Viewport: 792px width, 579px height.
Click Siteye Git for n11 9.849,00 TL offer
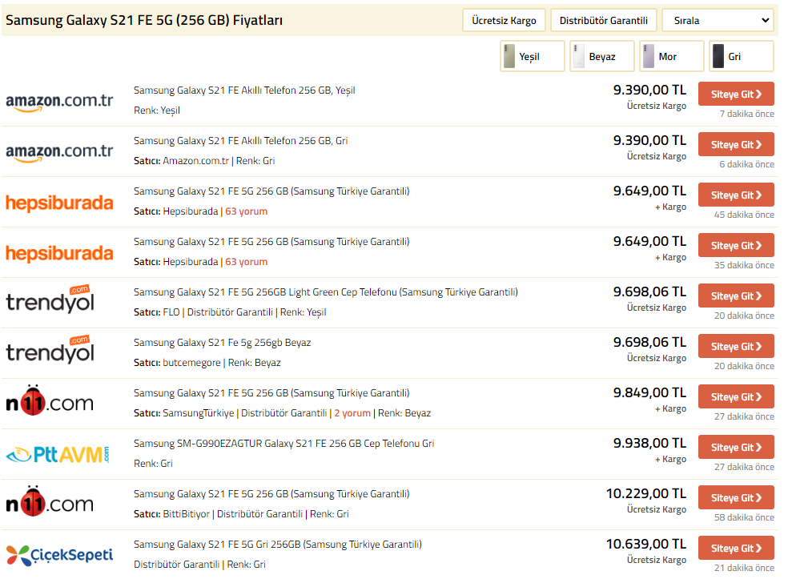point(736,397)
